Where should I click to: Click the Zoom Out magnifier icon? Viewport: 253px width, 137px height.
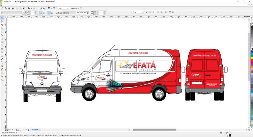click(x=153, y=12)
